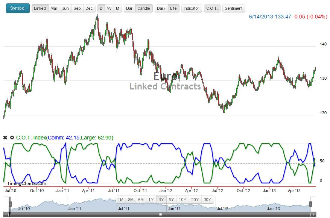The width and height of the screenshot is (330, 218).
Task: Set range to 30Y
Action: [x=207, y=200]
